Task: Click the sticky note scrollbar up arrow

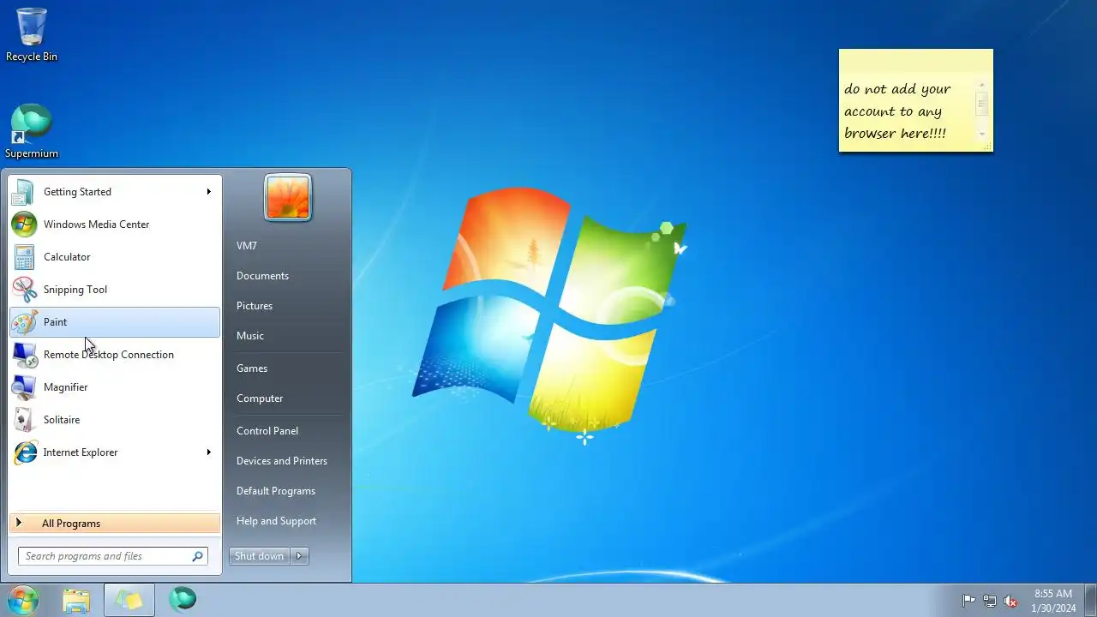Action: click(x=982, y=85)
